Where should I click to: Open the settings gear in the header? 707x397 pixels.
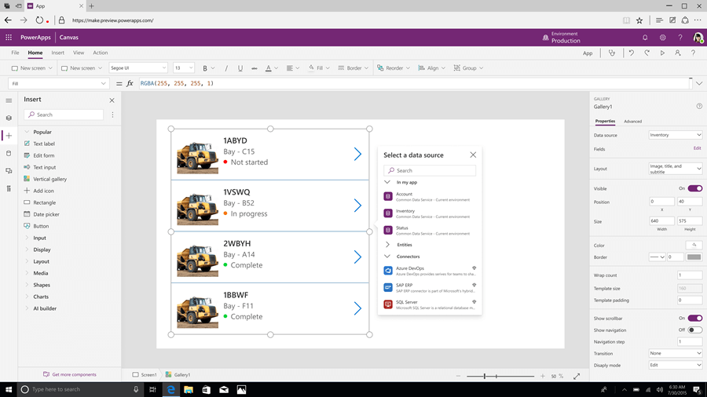[662, 38]
